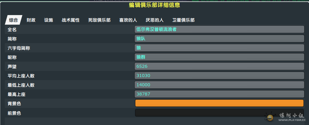Open the 设施 tab

pos(49,20)
